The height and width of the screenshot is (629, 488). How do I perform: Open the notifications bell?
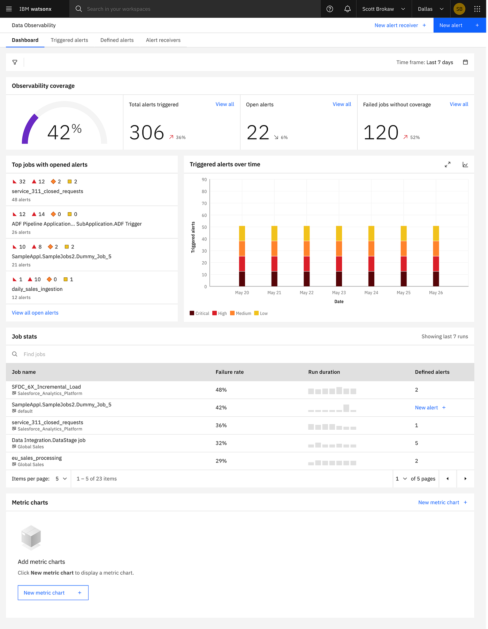click(348, 9)
